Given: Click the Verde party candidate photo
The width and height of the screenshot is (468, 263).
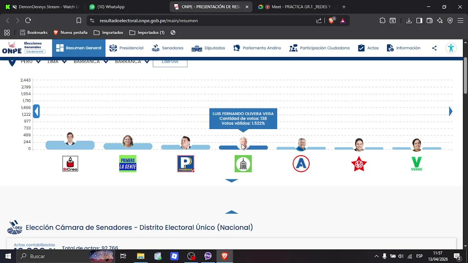Looking at the screenshot, I should 417,145.
